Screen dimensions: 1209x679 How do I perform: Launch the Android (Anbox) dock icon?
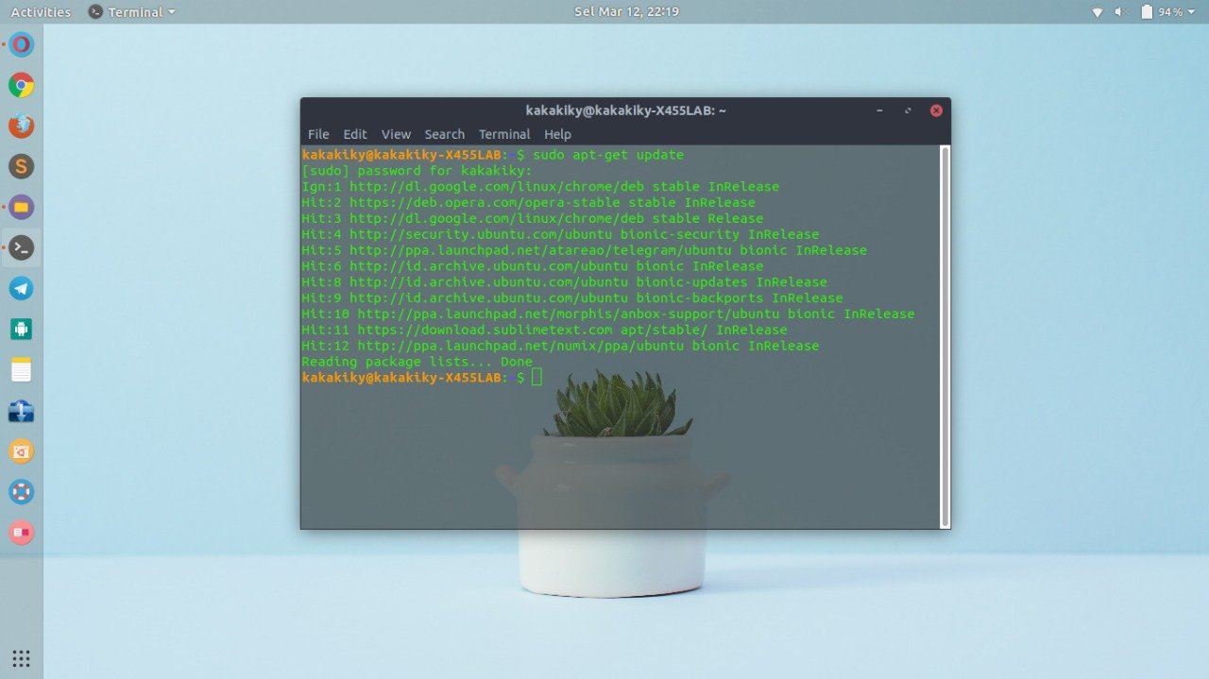[22, 329]
